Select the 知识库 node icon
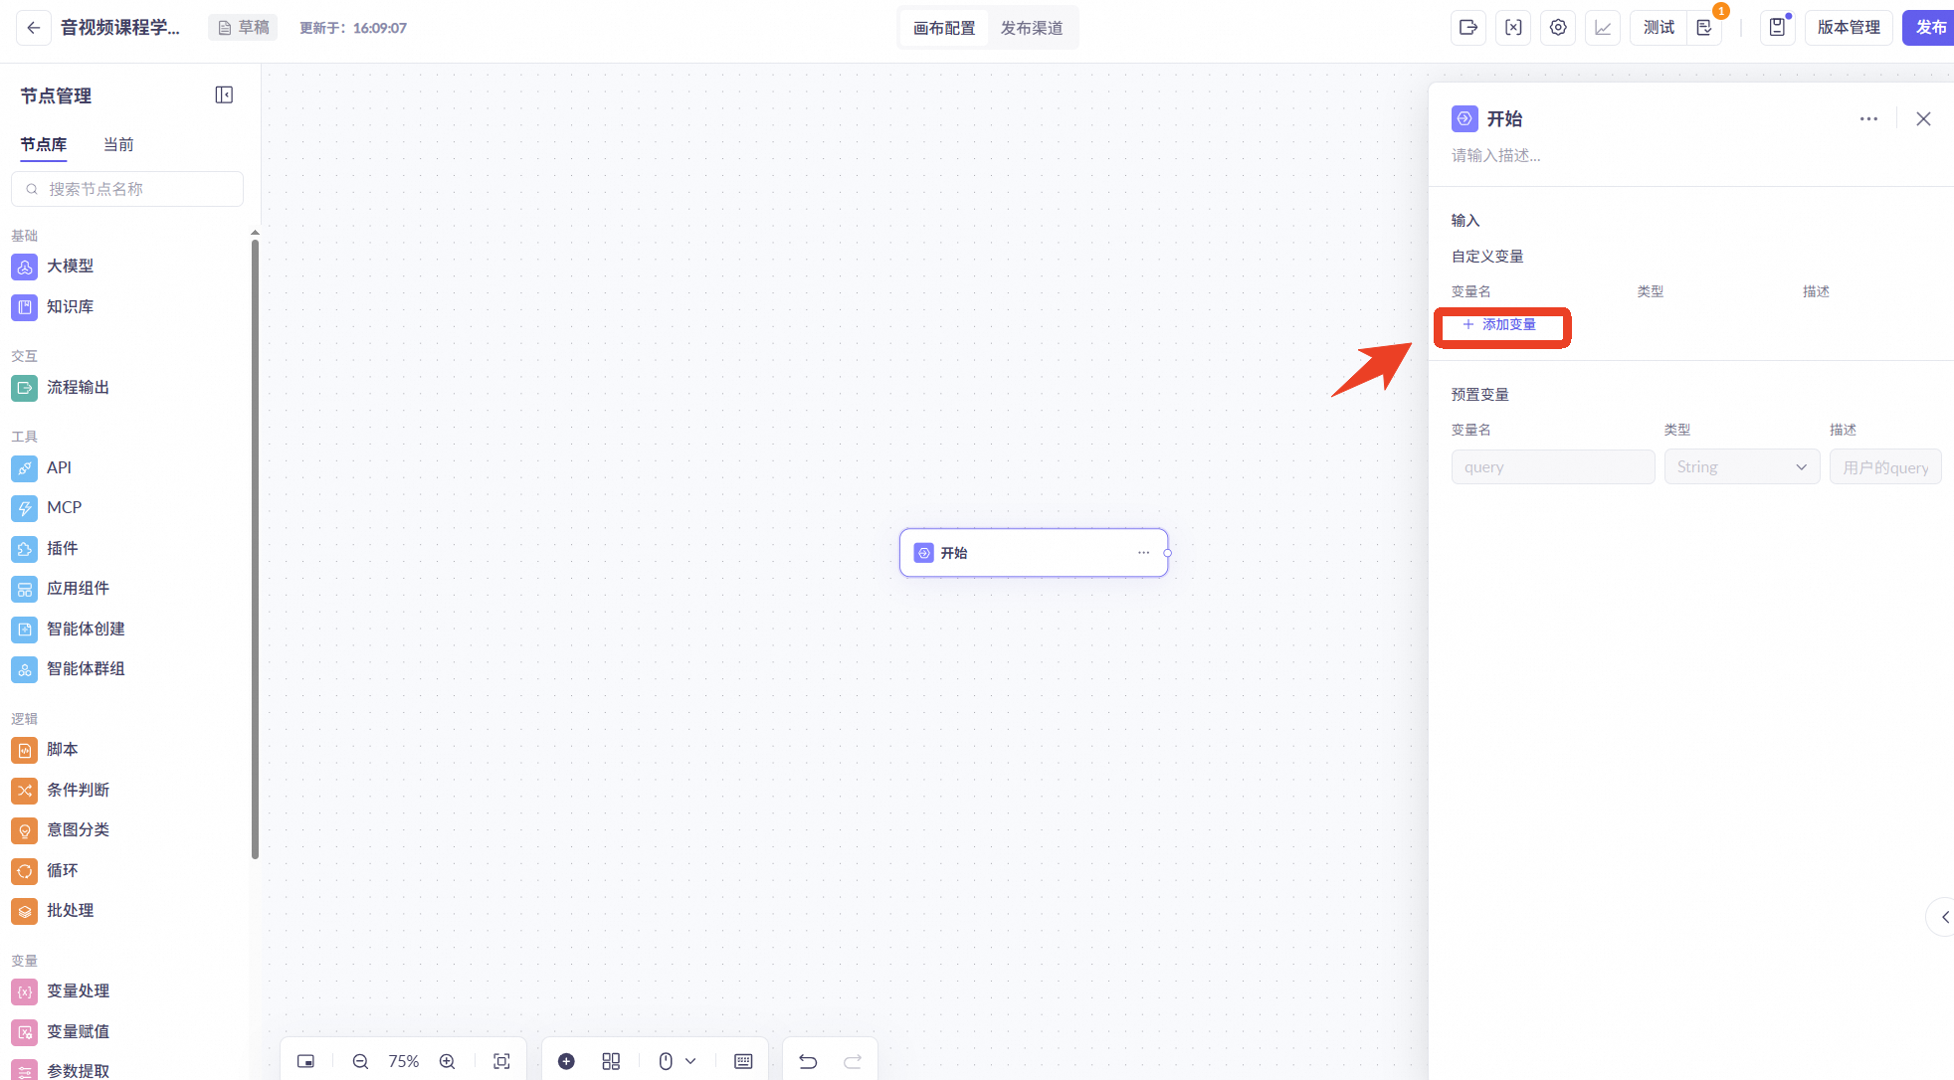 (x=25, y=307)
